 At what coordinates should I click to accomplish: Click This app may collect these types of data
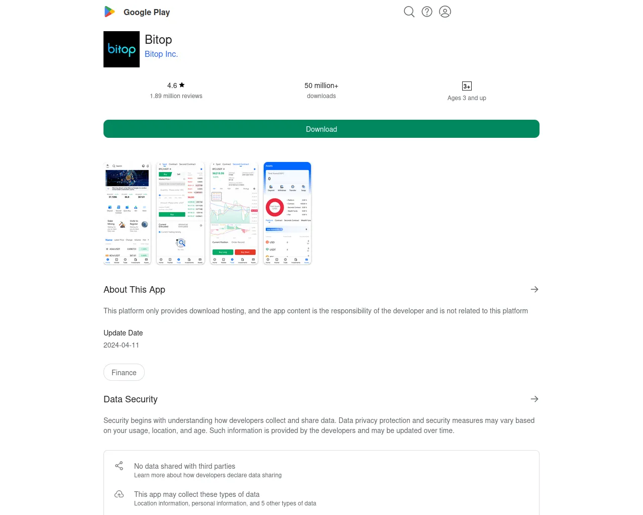(197, 494)
